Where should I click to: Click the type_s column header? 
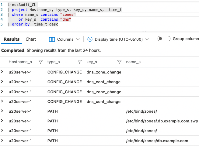[54, 62]
